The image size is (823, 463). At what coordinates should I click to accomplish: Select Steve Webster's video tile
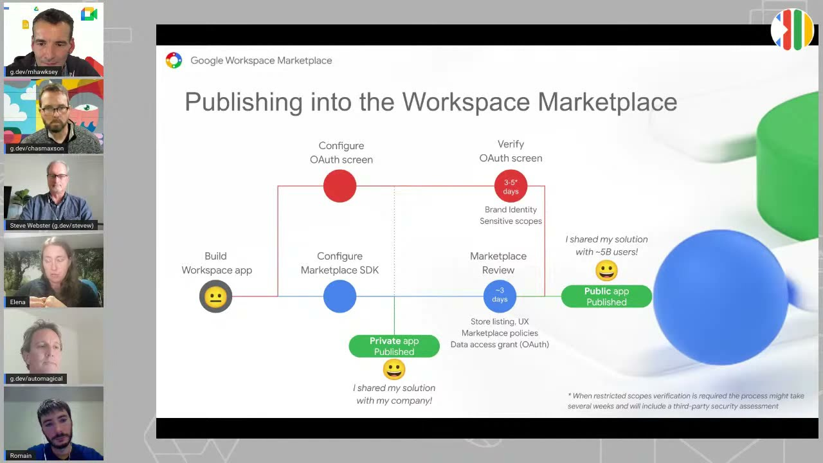[53, 193]
